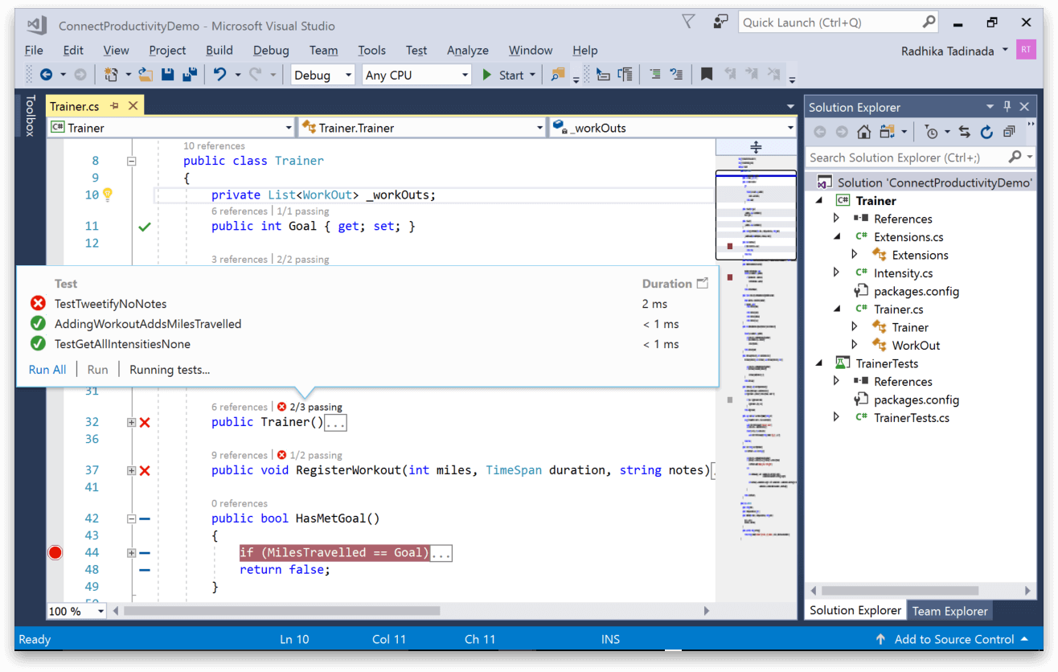This screenshot has width=1058, height=672.
Task: Click Run All in the test results popup
Action: coord(47,369)
